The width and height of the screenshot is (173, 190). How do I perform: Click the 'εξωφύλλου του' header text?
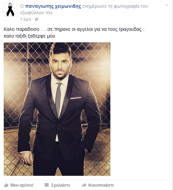coord(37,13)
